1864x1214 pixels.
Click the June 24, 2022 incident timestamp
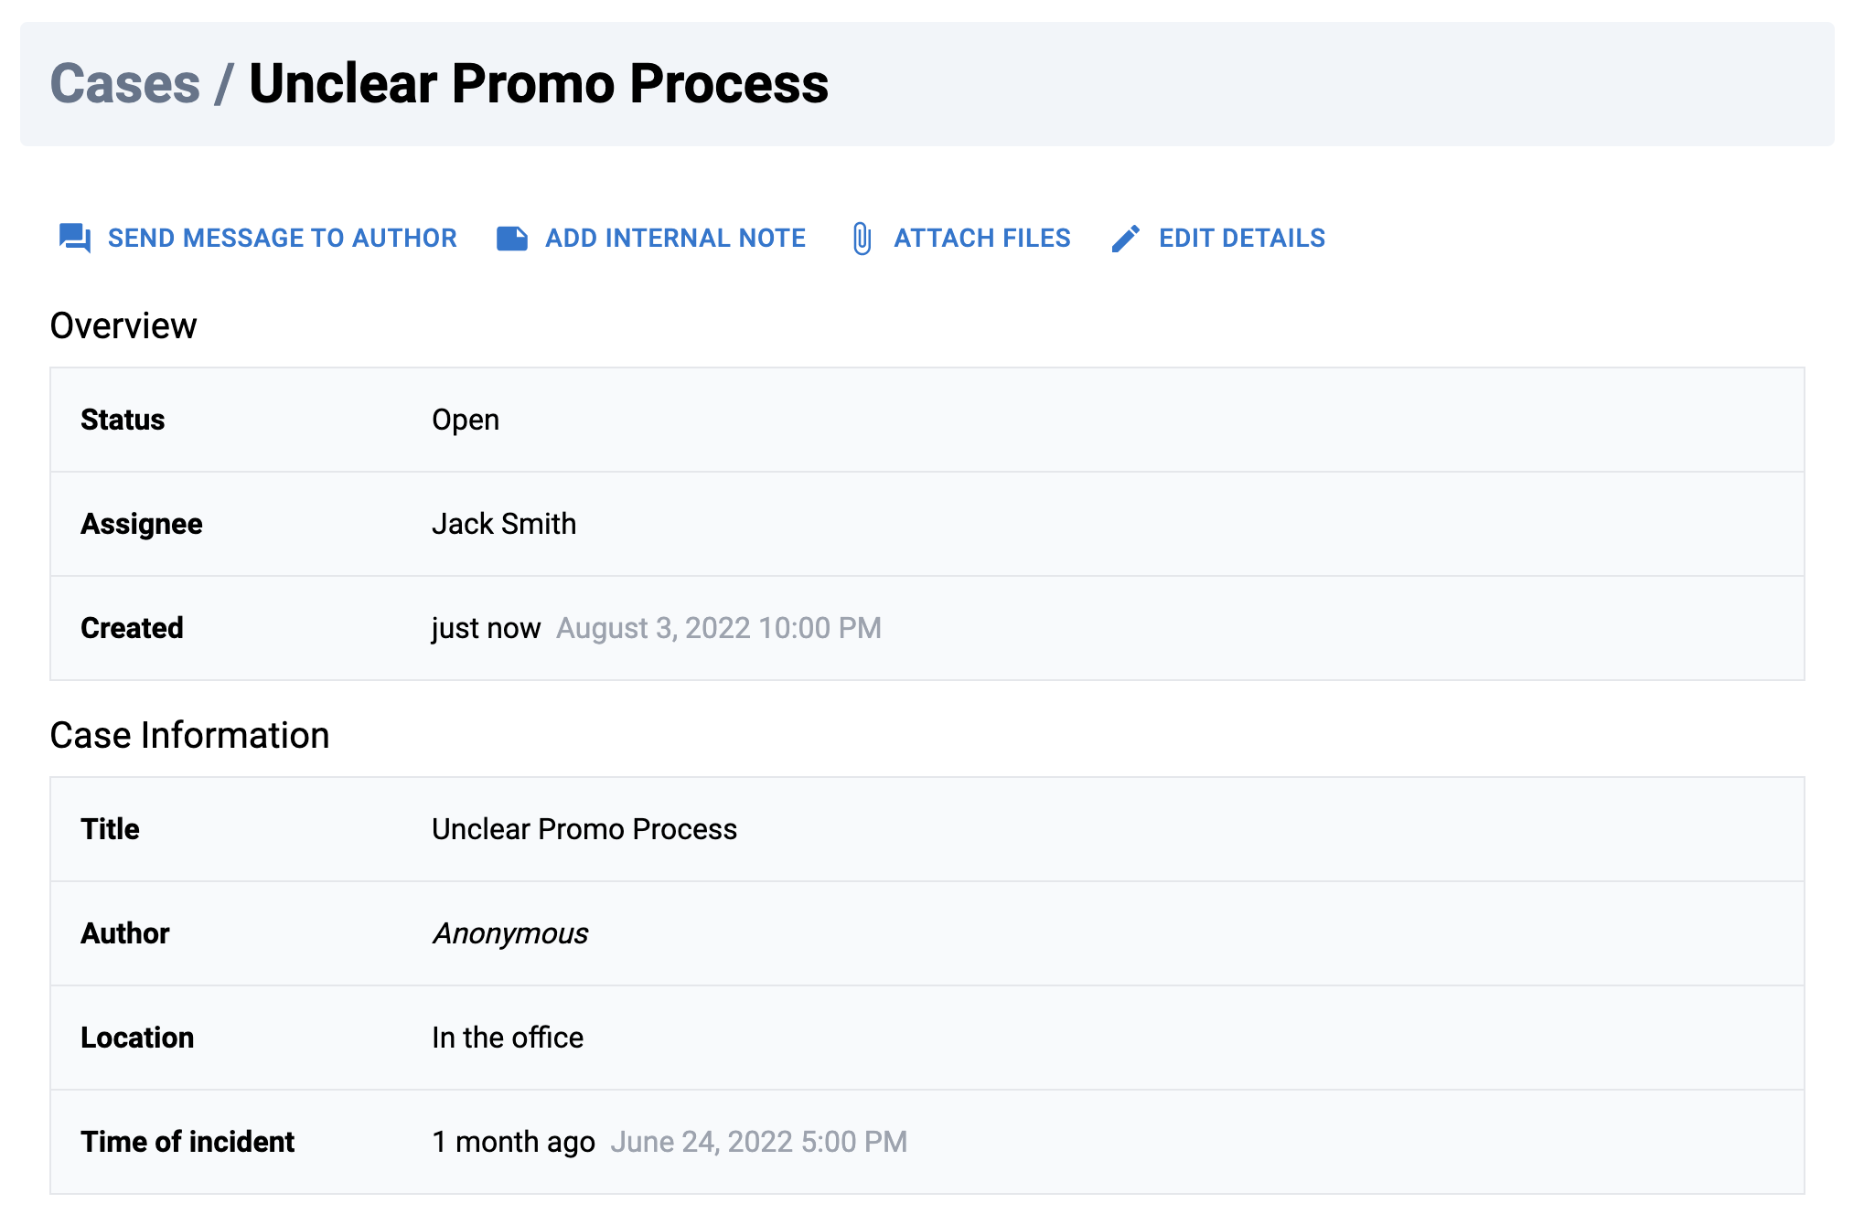759,1142
